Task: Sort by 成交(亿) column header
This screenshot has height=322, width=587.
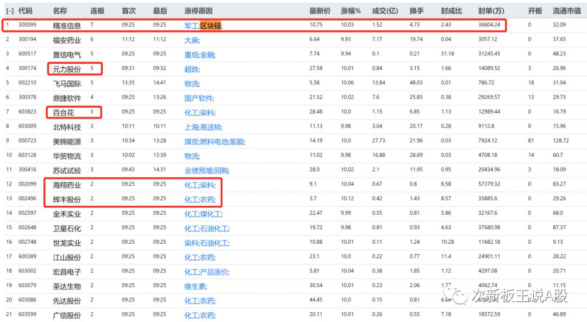Action: (x=385, y=11)
